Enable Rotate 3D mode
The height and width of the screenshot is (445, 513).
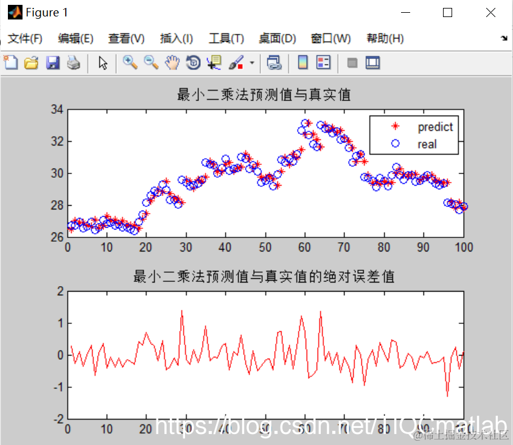193,63
